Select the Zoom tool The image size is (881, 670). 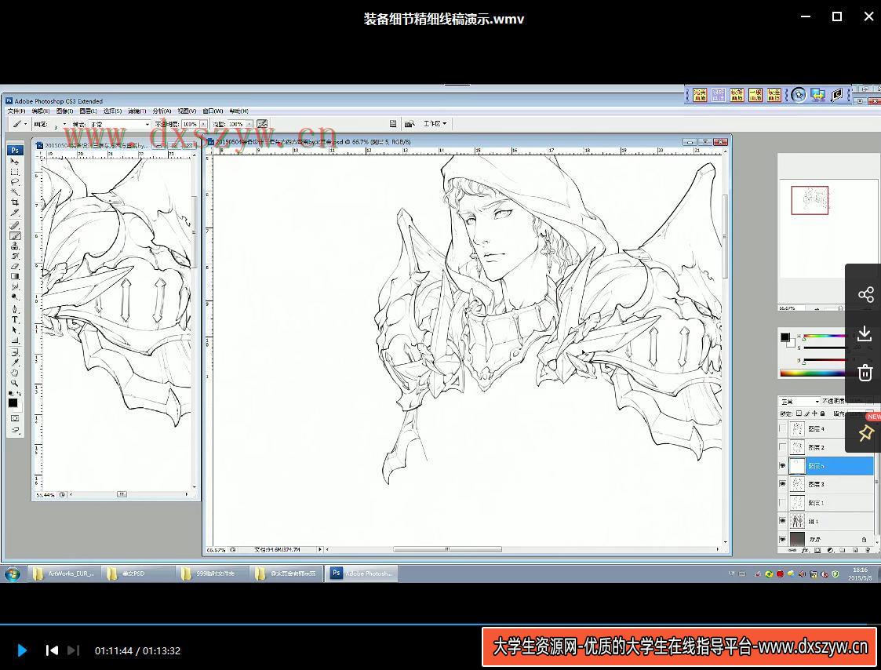tap(15, 383)
